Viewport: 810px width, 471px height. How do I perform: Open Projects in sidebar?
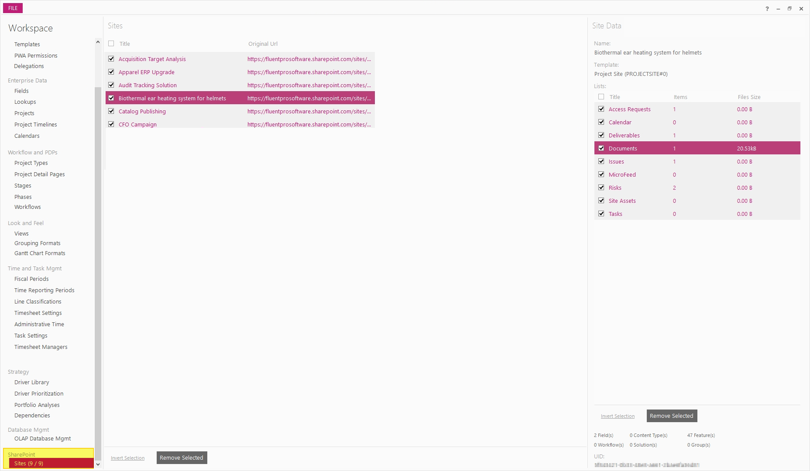[24, 113]
